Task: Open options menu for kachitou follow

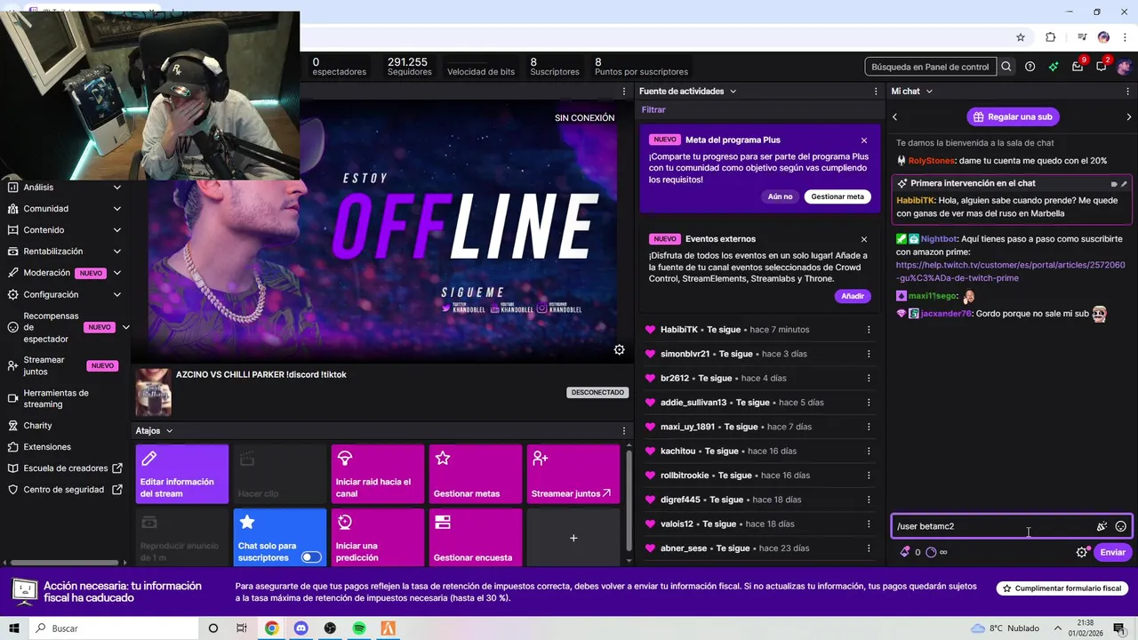Action: 869,451
